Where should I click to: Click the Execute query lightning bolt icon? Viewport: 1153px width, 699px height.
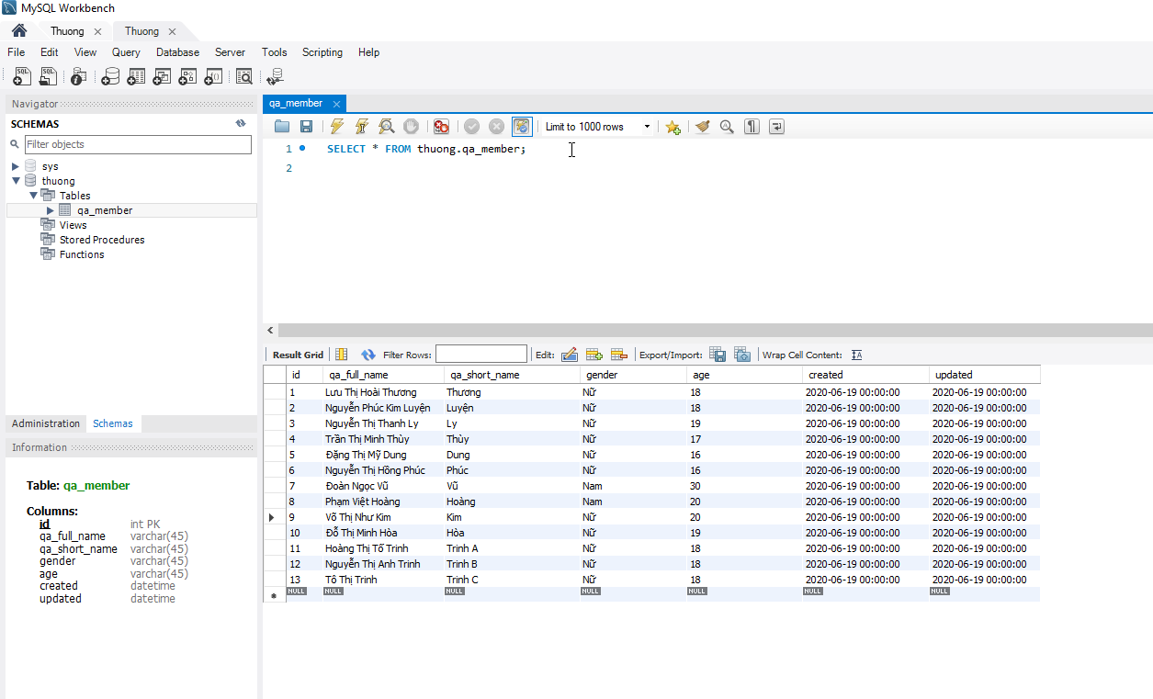(x=337, y=127)
